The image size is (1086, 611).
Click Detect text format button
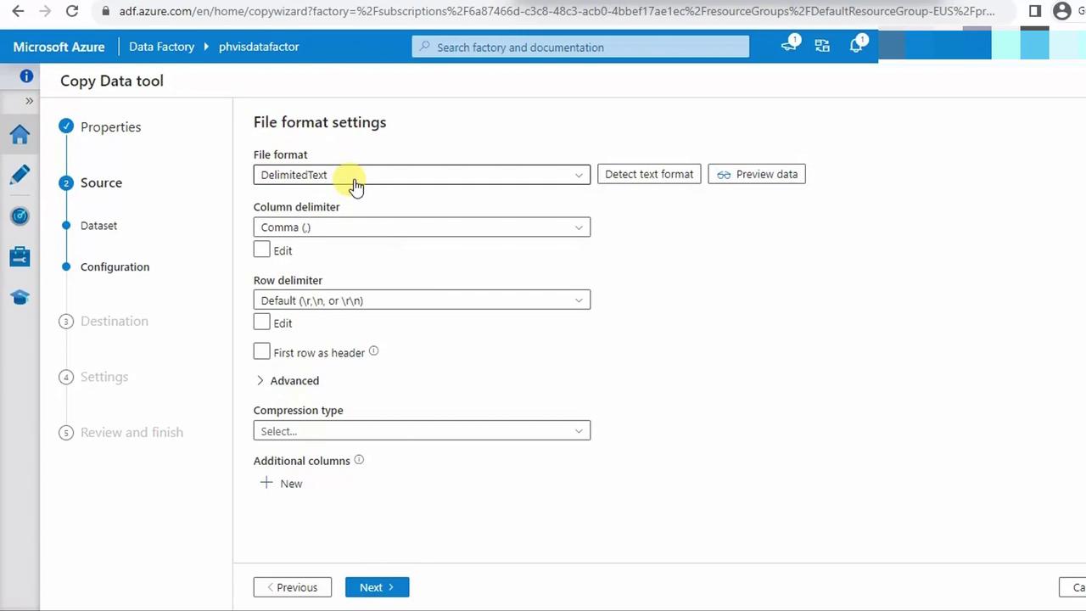[x=649, y=174]
